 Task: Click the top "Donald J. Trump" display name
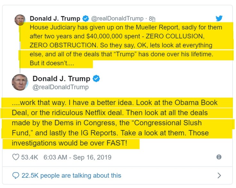(55, 18)
